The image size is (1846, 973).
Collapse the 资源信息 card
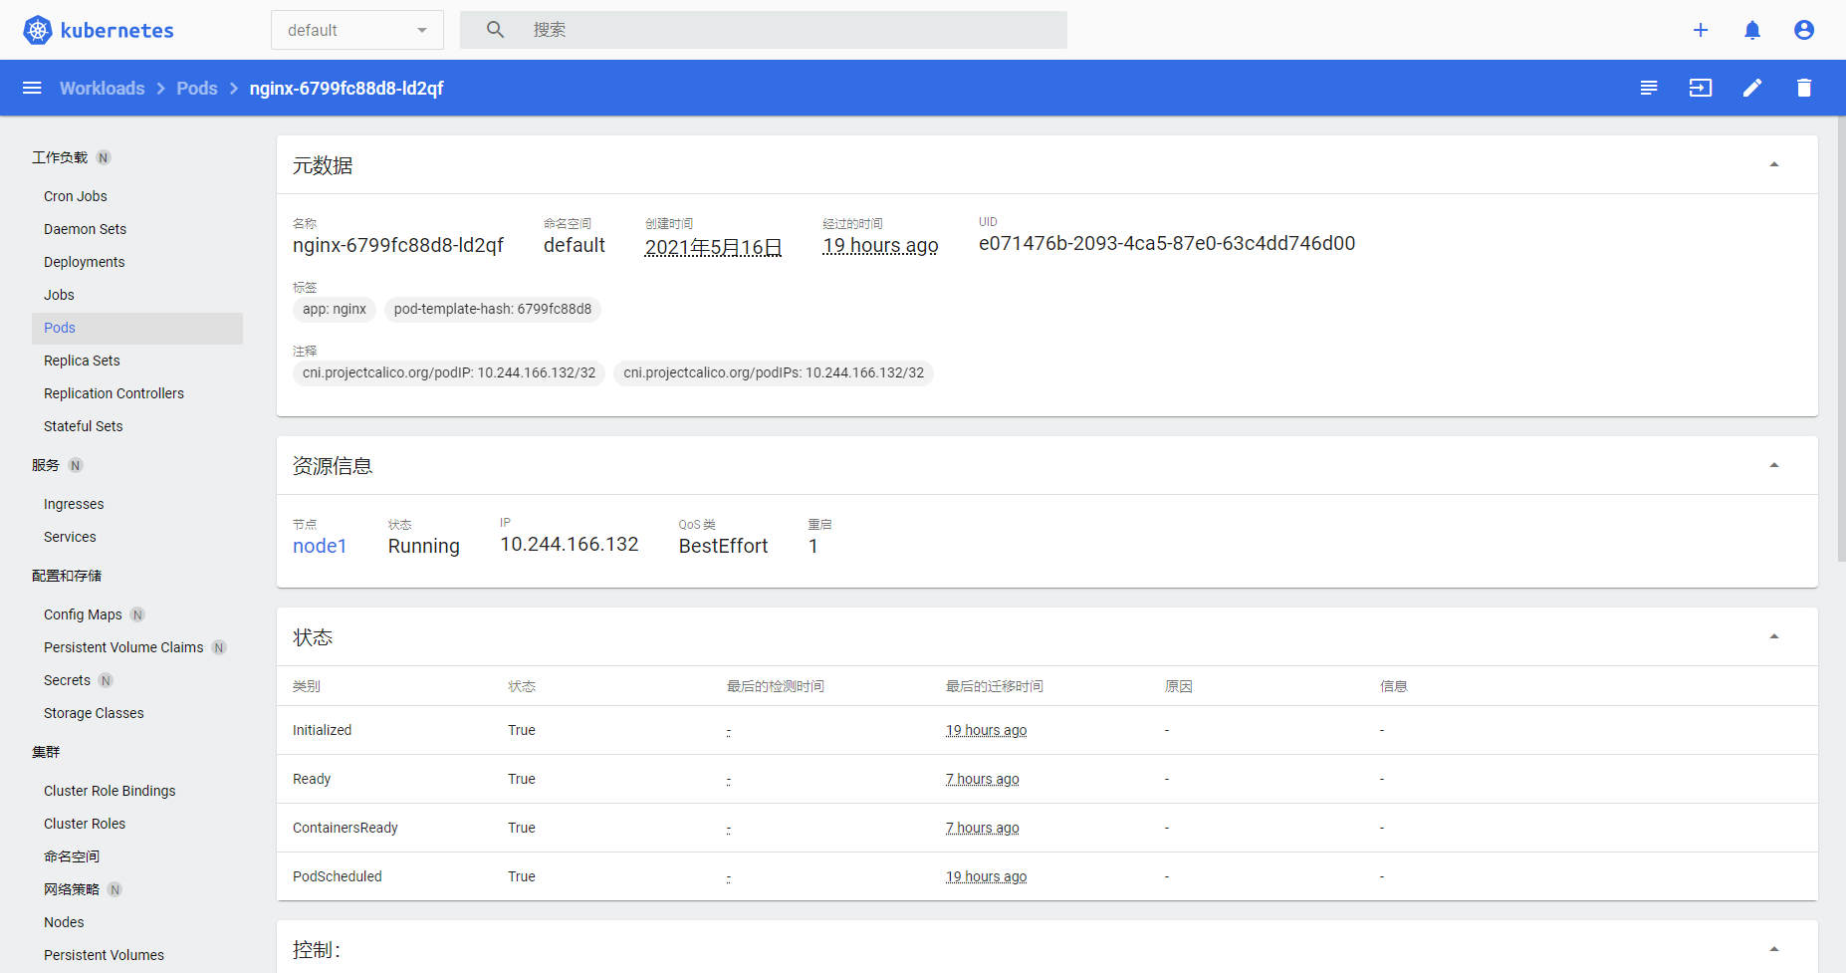pyautogui.click(x=1774, y=465)
